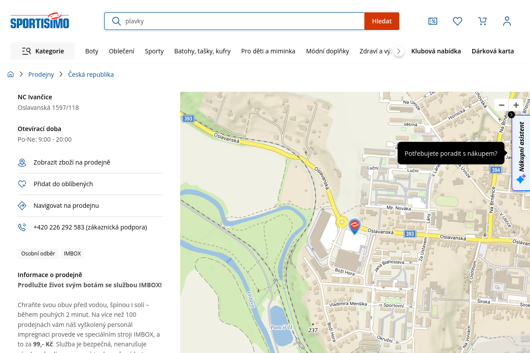The image size is (530, 353).
Task: Click the Sportisimo store marker on map
Action: point(354,225)
